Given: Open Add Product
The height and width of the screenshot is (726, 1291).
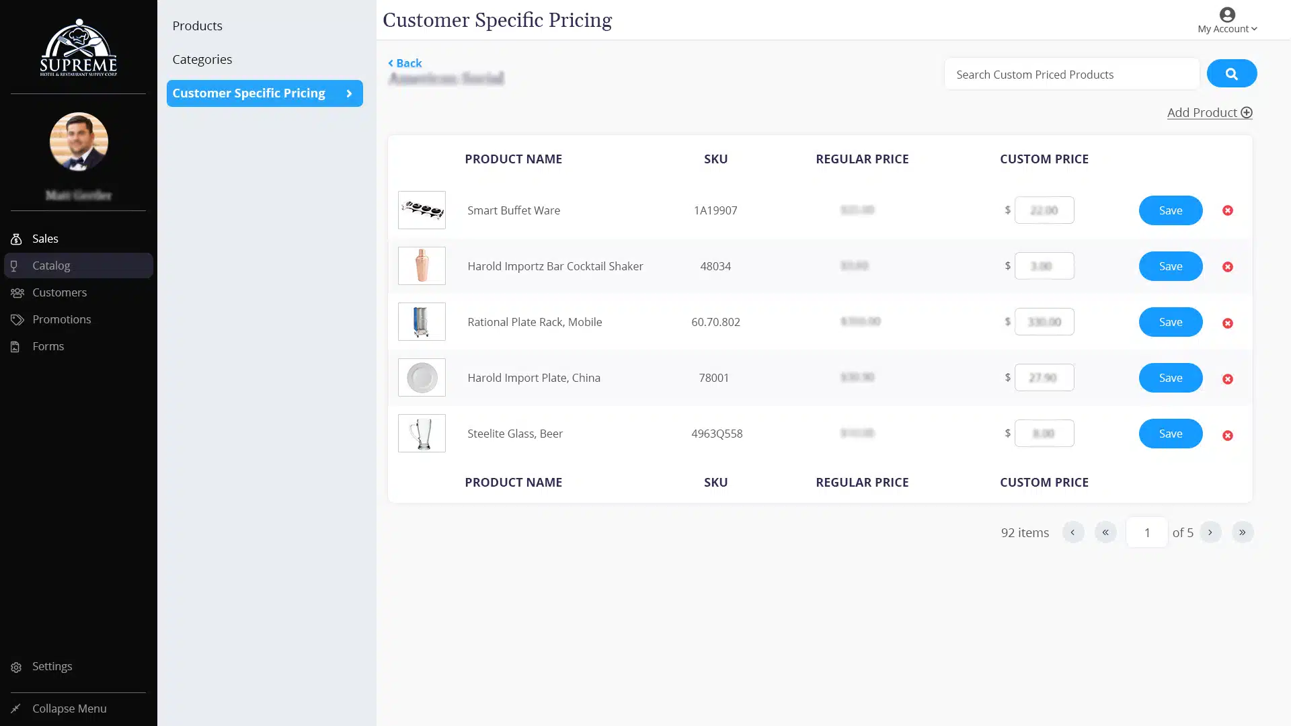Looking at the screenshot, I should (1209, 112).
